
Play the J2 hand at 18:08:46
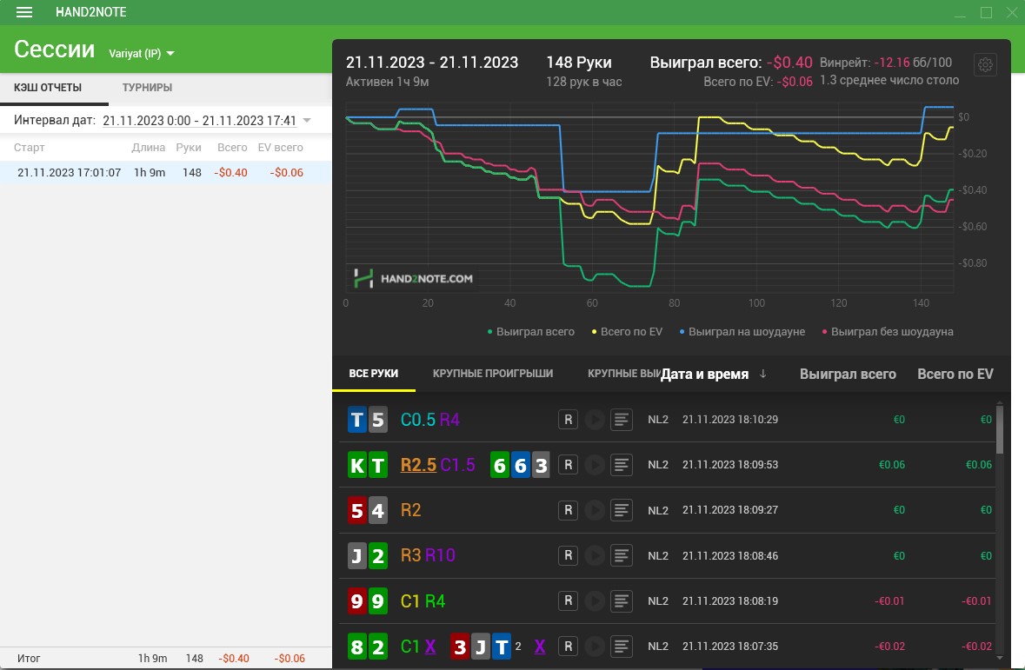594,555
